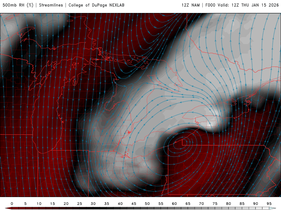The width and height of the screenshot is (281, 210).
Task: Click the '5' label on the color scale
Action: pos(25,204)
